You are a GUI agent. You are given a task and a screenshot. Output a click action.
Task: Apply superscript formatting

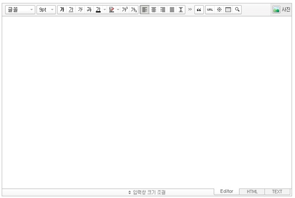point(124,10)
